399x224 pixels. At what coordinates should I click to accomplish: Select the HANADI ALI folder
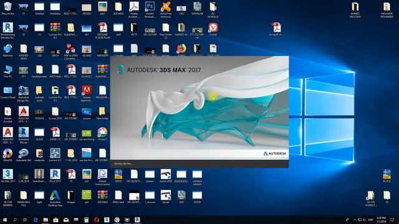point(181,29)
